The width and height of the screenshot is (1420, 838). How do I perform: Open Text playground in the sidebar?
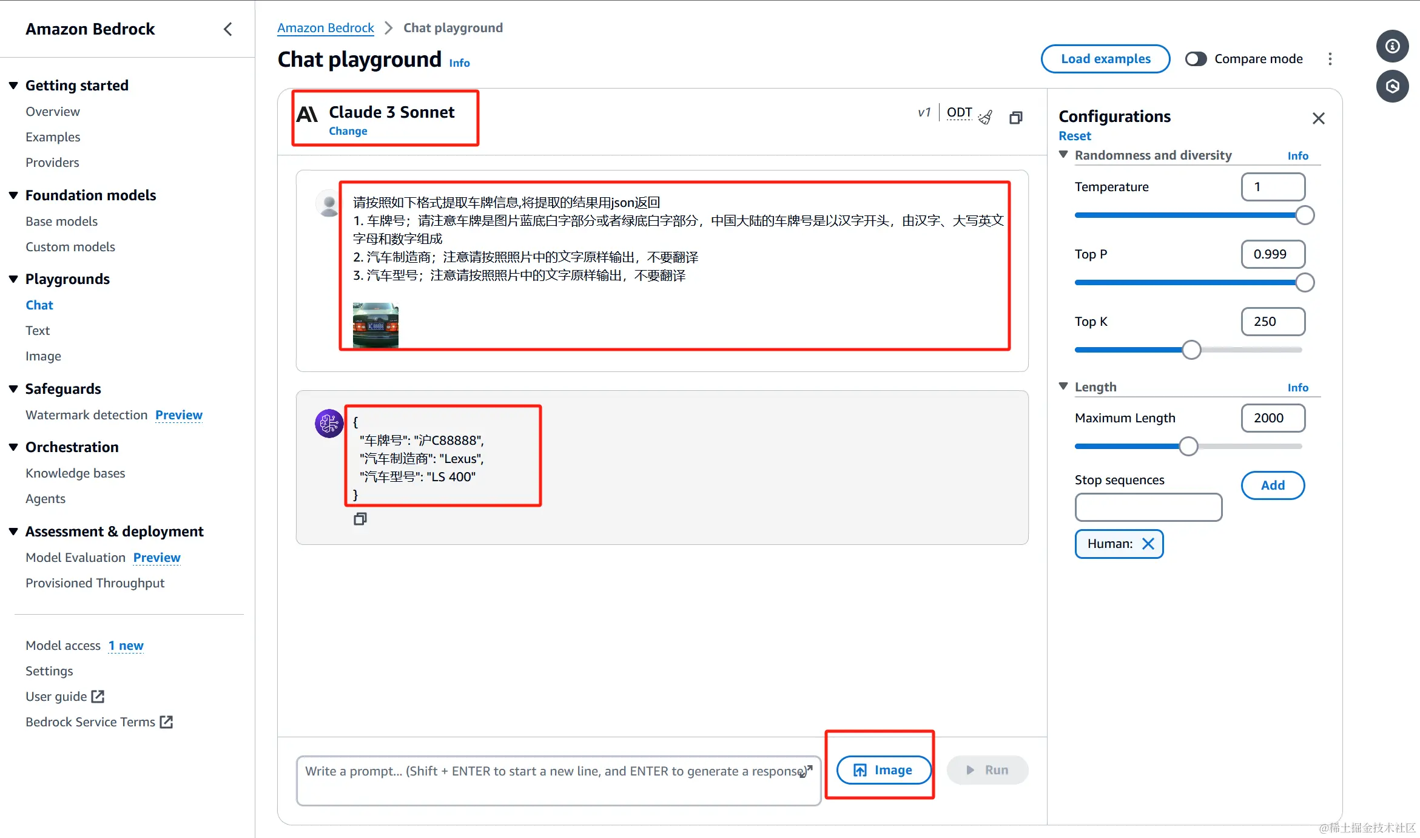point(38,331)
